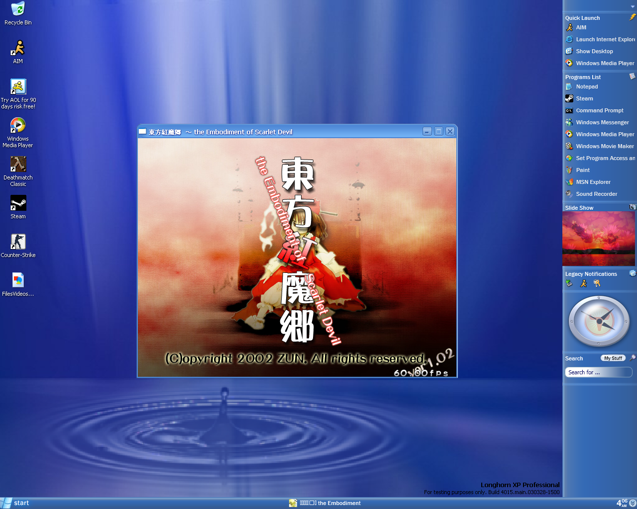Click the keys icon under Legacy Notifications

[597, 283]
